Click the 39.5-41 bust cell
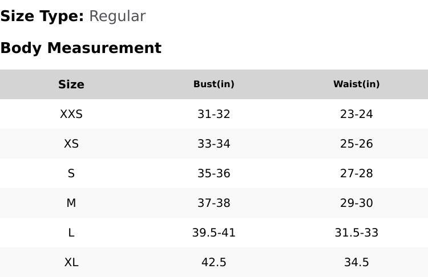 [214, 233]
